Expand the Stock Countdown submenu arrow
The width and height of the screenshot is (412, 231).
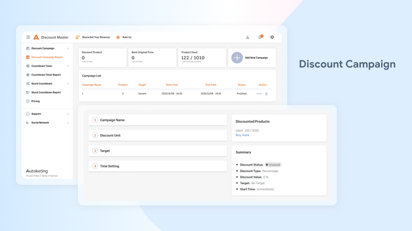[68, 83]
